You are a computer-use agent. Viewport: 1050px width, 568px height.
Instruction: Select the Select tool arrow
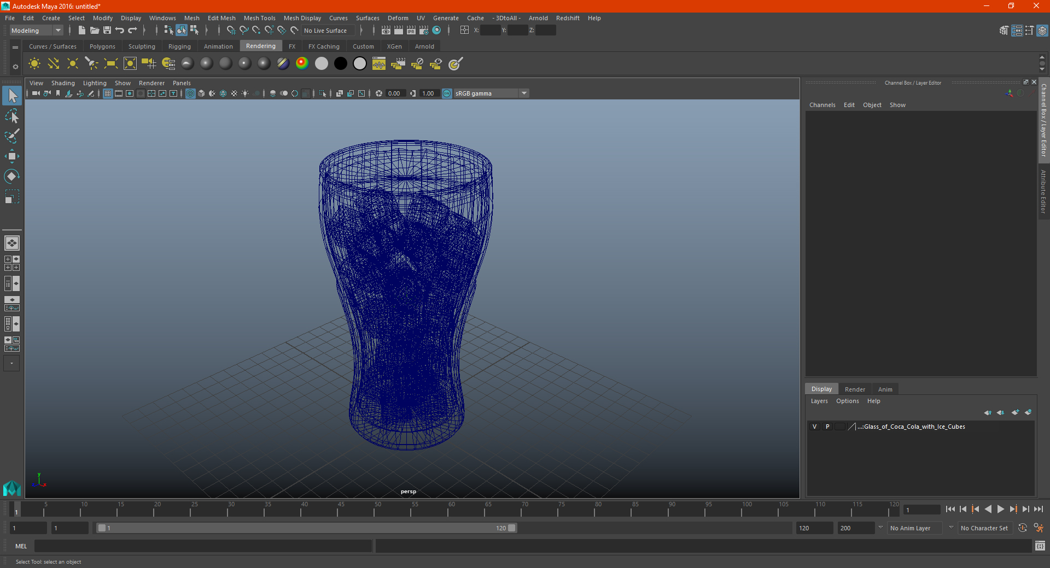coord(12,96)
